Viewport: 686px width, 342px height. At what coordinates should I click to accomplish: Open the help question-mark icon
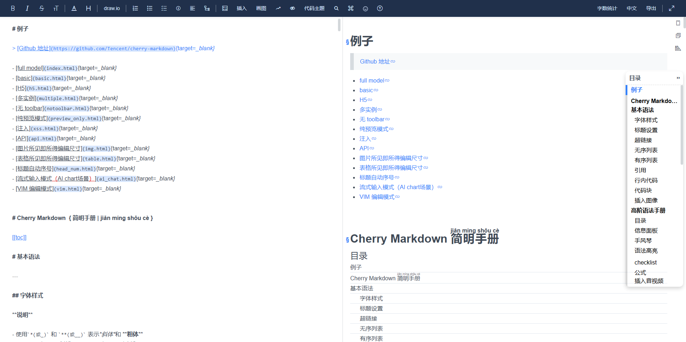click(380, 8)
